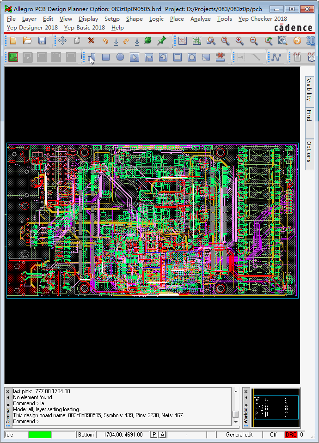Click the green globe icon
The width and height of the screenshot is (319, 443).
point(148,41)
